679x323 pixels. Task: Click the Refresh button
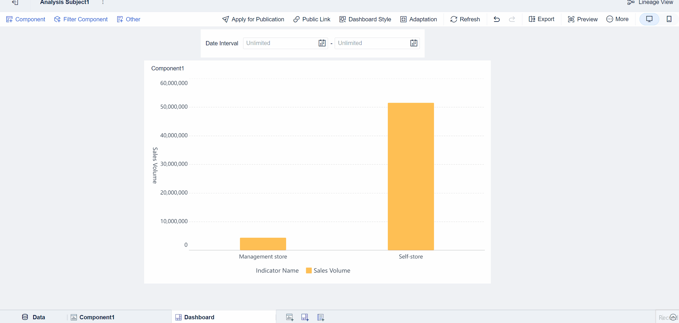(465, 19)
